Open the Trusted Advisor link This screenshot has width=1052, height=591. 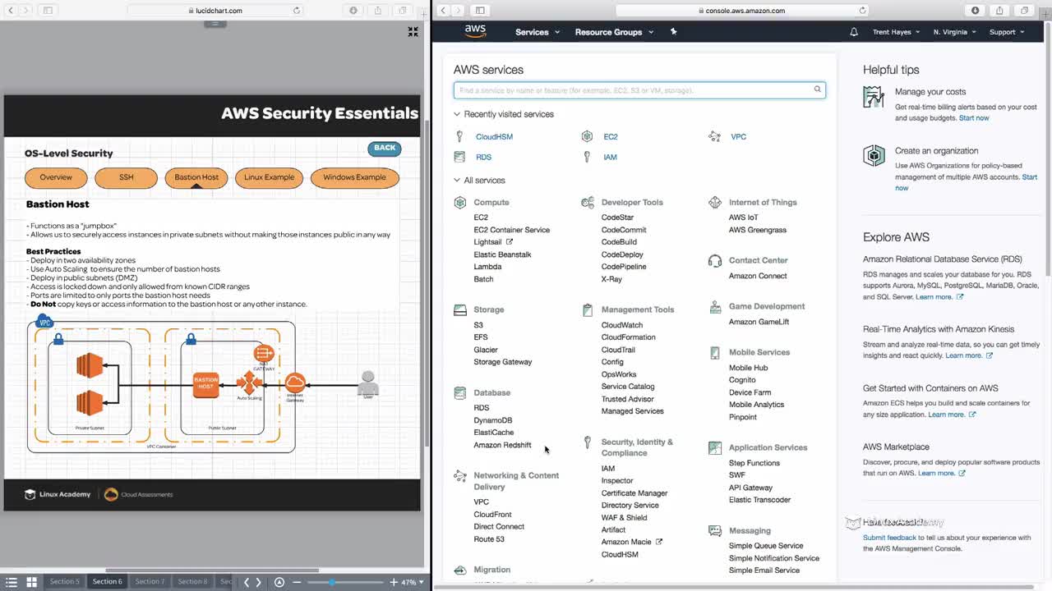pyautogui.click(x=628, y=399)
